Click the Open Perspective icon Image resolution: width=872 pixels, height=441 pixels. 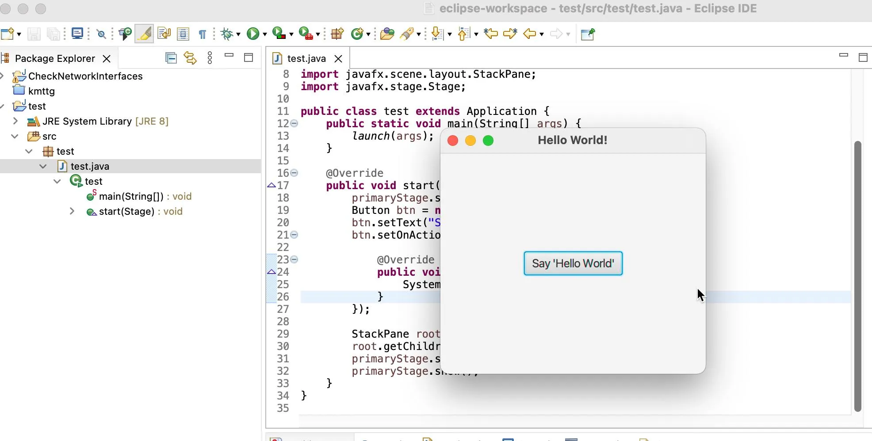588,34
